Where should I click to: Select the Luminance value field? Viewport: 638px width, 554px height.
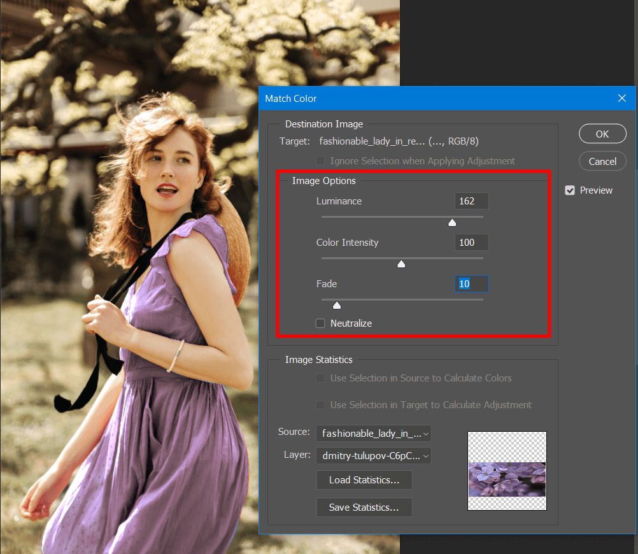point(471,201)
